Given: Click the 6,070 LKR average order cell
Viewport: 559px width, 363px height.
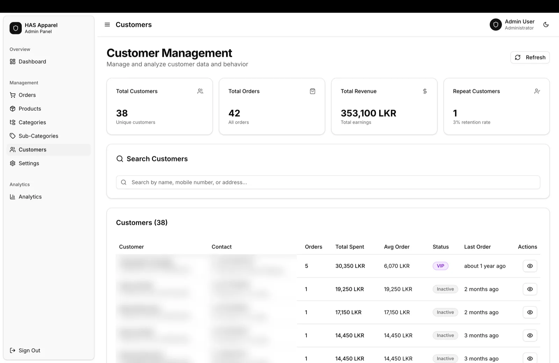Looking at the screenshot, I should pyautogui.click(x=397, y=266).
